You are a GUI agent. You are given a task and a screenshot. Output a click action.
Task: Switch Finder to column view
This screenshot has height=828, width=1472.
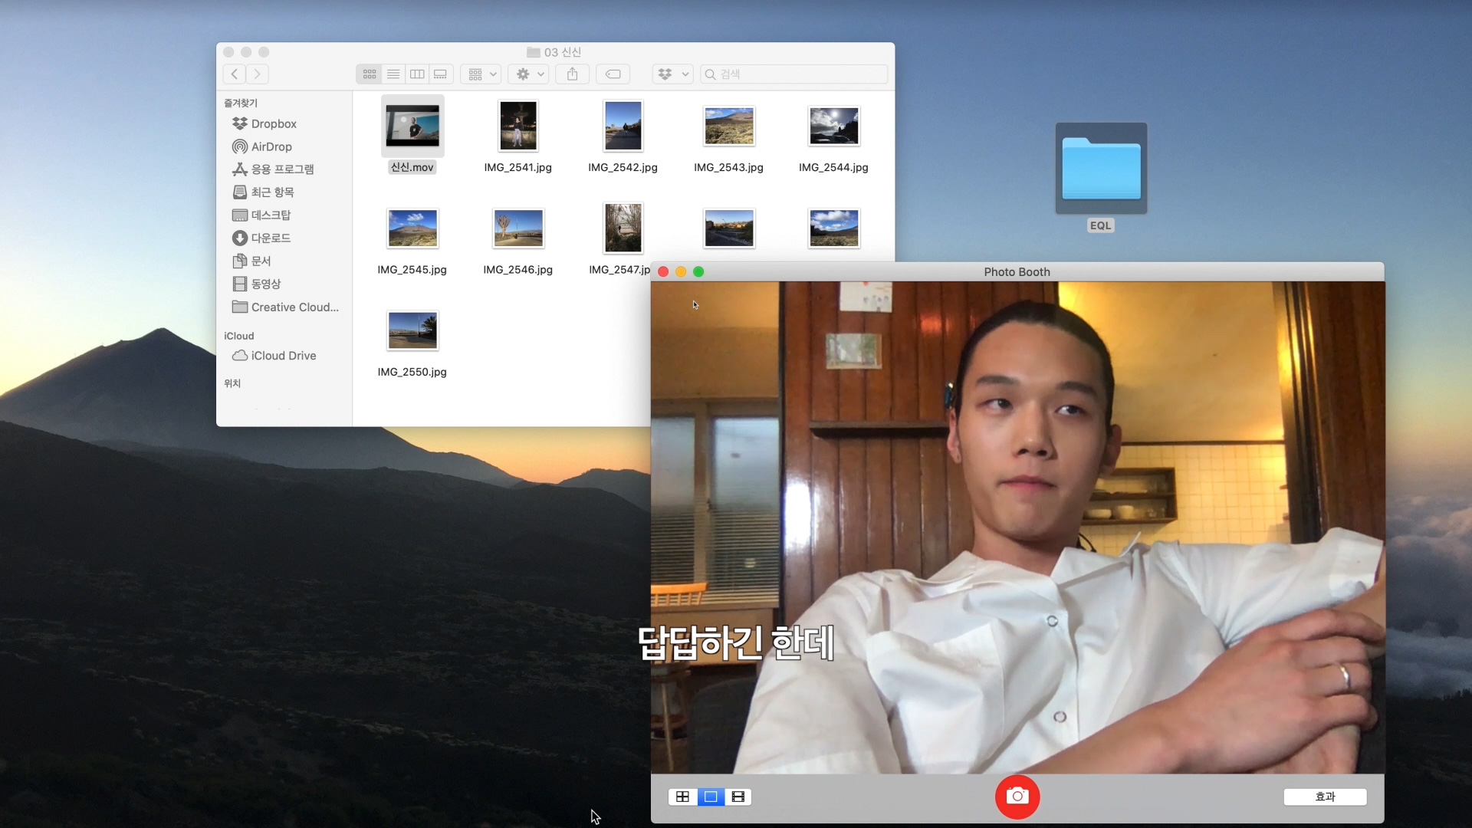417,74
